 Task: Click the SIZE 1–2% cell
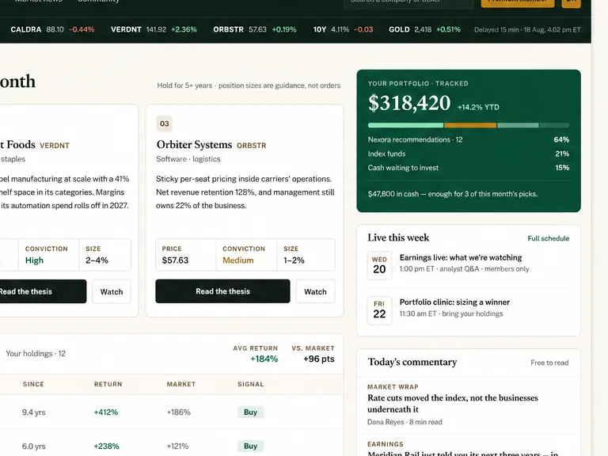point(306,255)
